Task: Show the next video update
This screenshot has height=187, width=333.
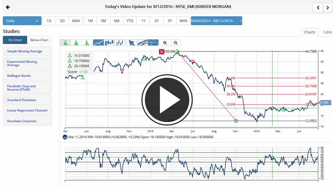Action: [328, 8]
